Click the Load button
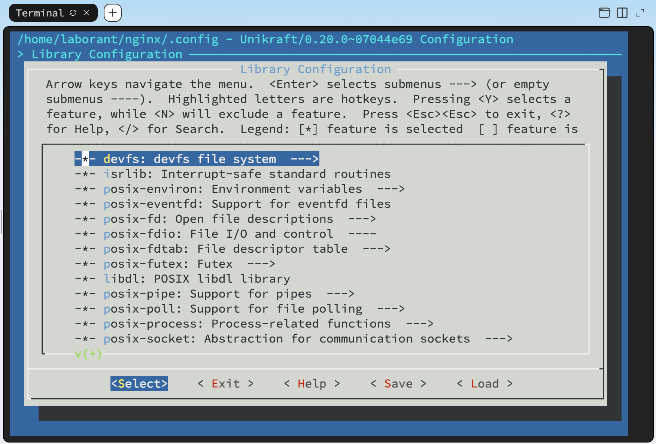656x444 pixels. coord(485,383)
